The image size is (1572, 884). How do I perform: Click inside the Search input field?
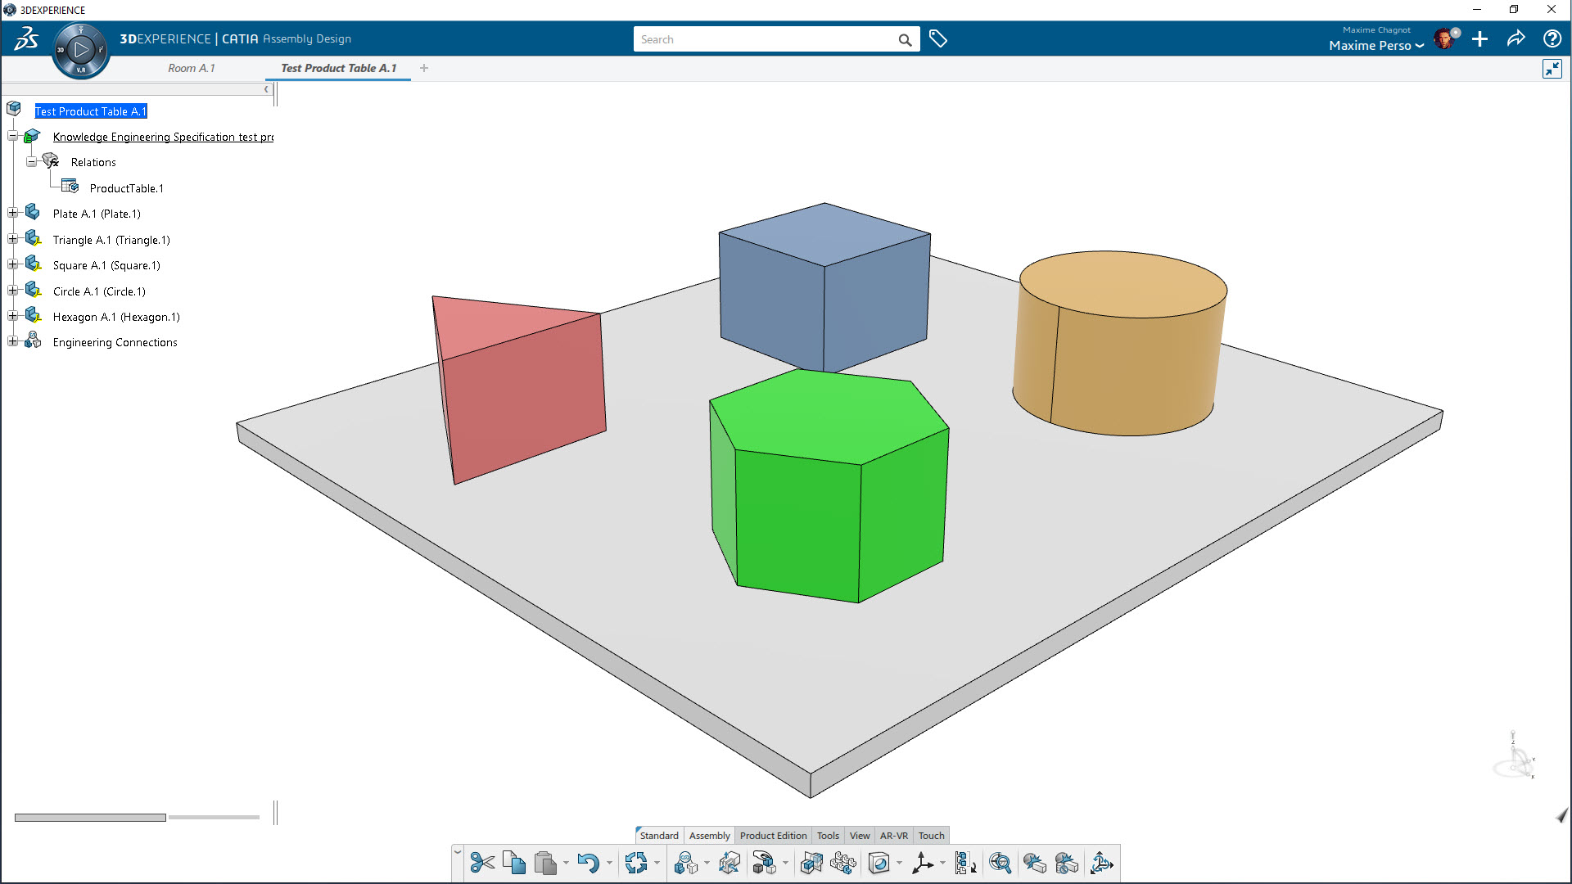tap(766, 39)
